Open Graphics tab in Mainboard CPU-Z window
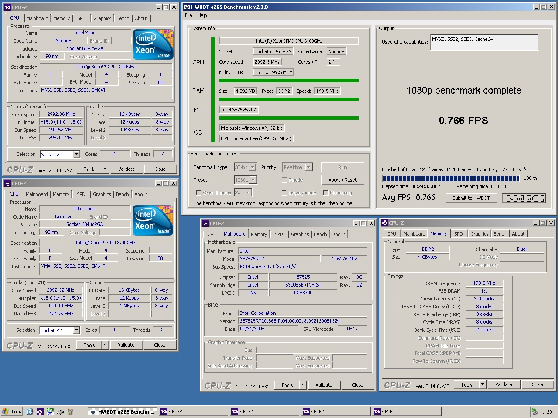 (300, 234)
